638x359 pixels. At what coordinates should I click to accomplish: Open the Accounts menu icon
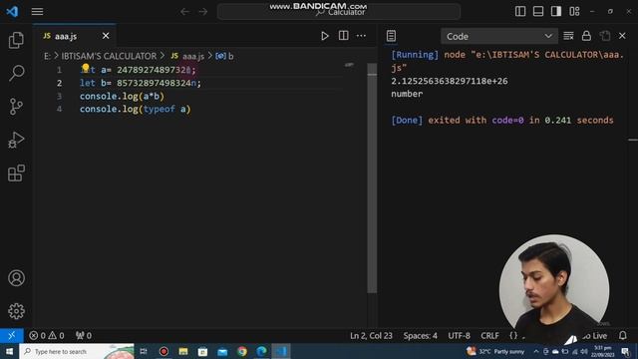tap(16, 278)
